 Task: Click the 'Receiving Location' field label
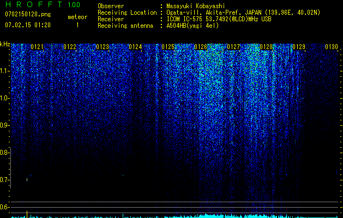[x=127, y=13]
